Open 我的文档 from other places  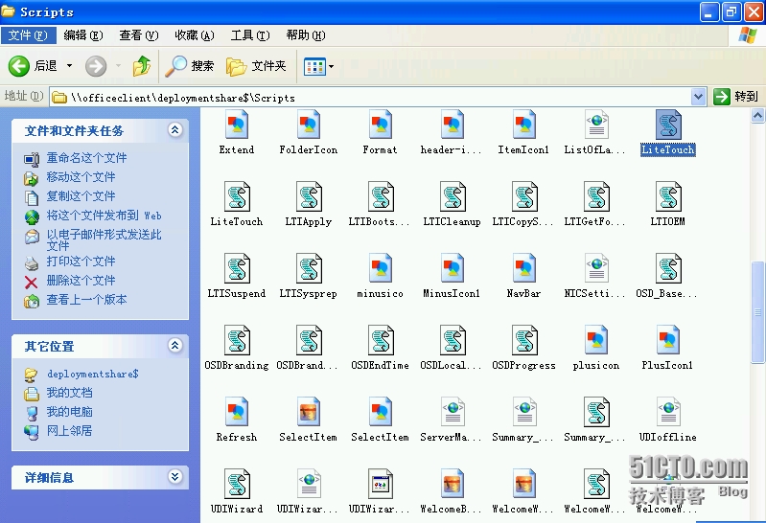[x=69, y=393]
